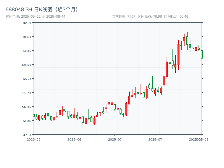Click the 当前价格: 71.57 label
The height and width of the screenshot is (168, 224).
(124, 17)
